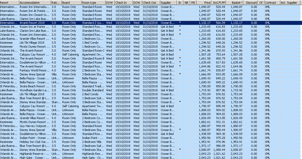Click the Standard Room B room type cell
The image size is (302, 159).
pyautogui.click(x=93, y=58)
